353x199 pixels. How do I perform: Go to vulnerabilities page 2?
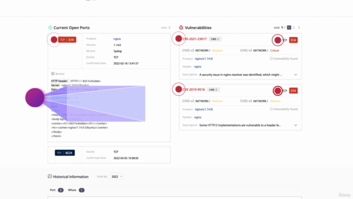(294, 28)
